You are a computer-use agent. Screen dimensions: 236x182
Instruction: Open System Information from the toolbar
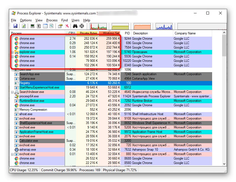coord(32,26)
